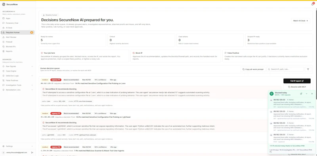
Task: Click '+51 IPs blocked today' footer note
Action: click(x=287, y=145)
